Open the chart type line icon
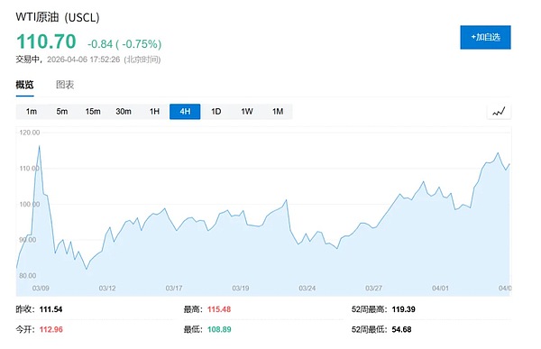Screen dimensions: 541x349 (499, 112)
